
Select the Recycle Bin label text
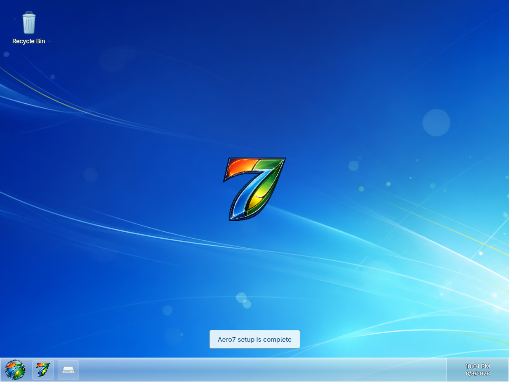point(28,41)
